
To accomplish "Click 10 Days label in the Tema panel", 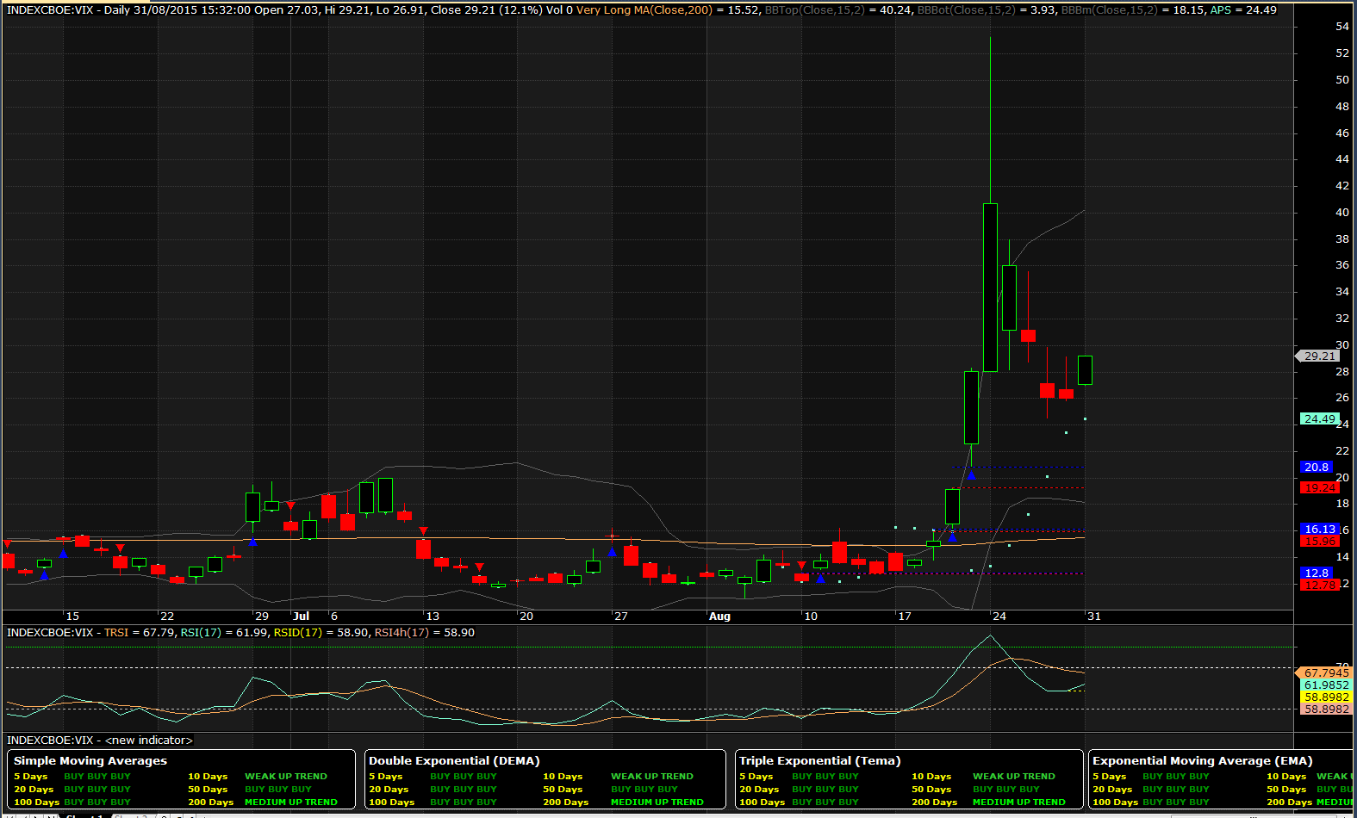I will [x=931, y=777].
